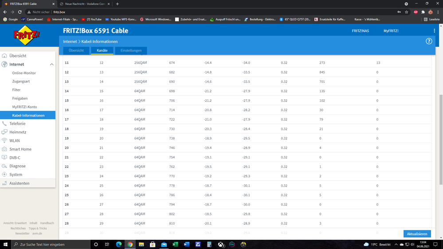Screen dimensions: 443x249
Task: Click the FRITZ! logo
Action: [x=27, y=35]
